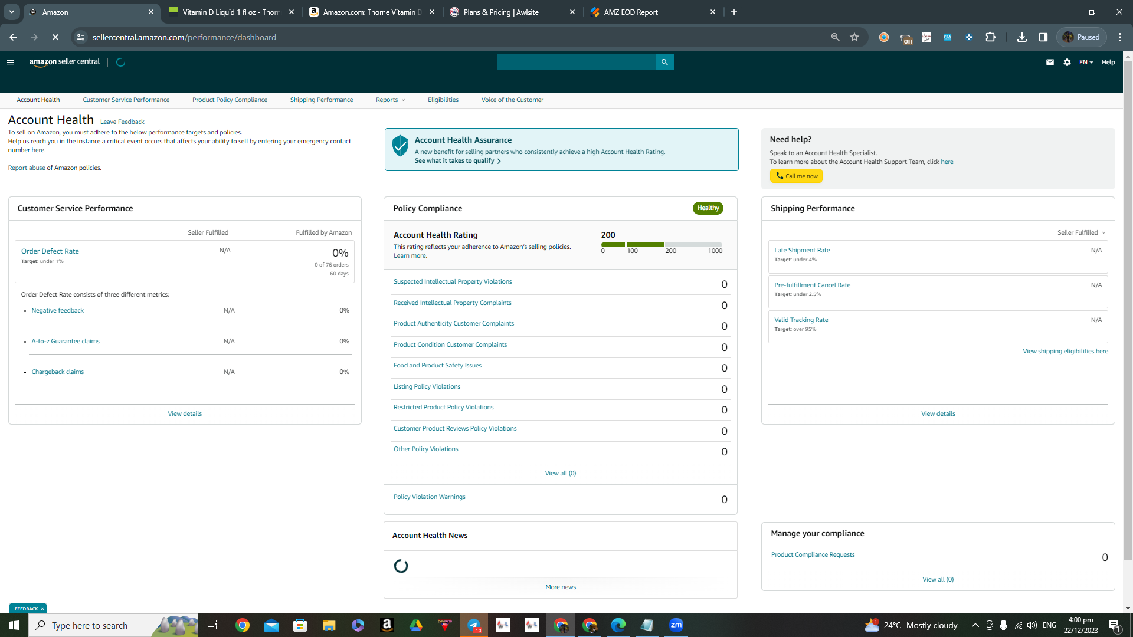Open Zoom from the taskbar
The image size is (1133, 637).
[676, 625]
